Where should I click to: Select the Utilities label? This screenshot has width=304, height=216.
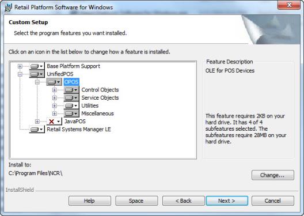(90, 105)
